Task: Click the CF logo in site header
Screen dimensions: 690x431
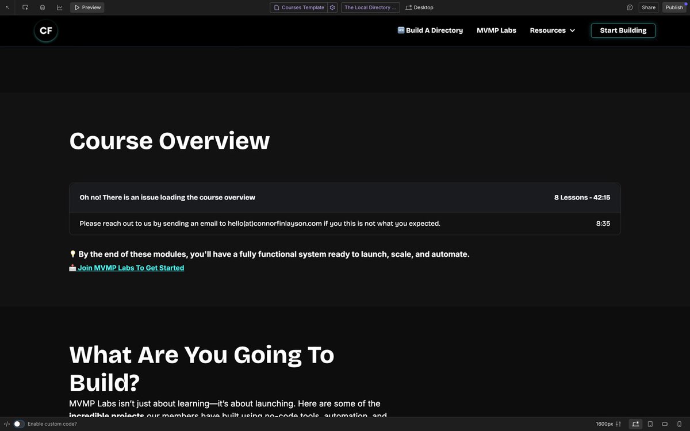Action: [46, 31]
